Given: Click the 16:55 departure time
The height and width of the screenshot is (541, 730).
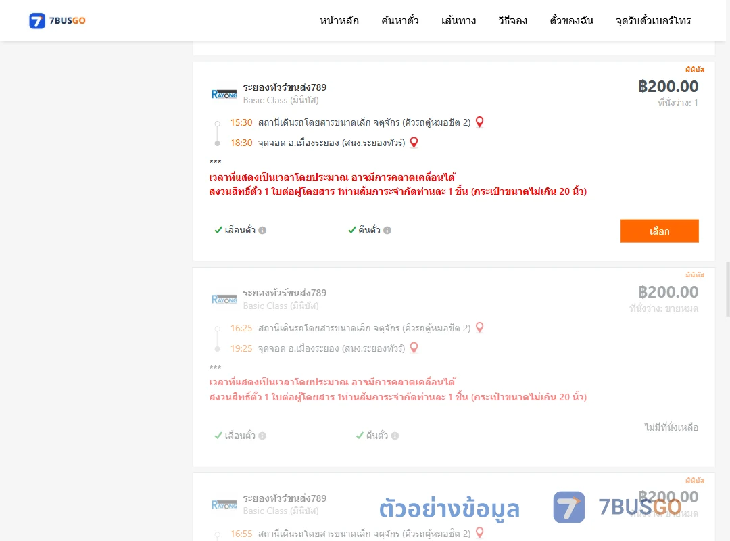Looking at the screenshot, I should click(x=241, y=534).
